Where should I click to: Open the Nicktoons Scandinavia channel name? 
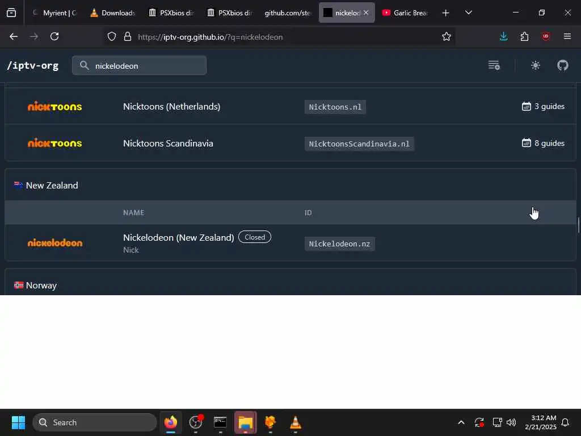[x=168, y=144]
